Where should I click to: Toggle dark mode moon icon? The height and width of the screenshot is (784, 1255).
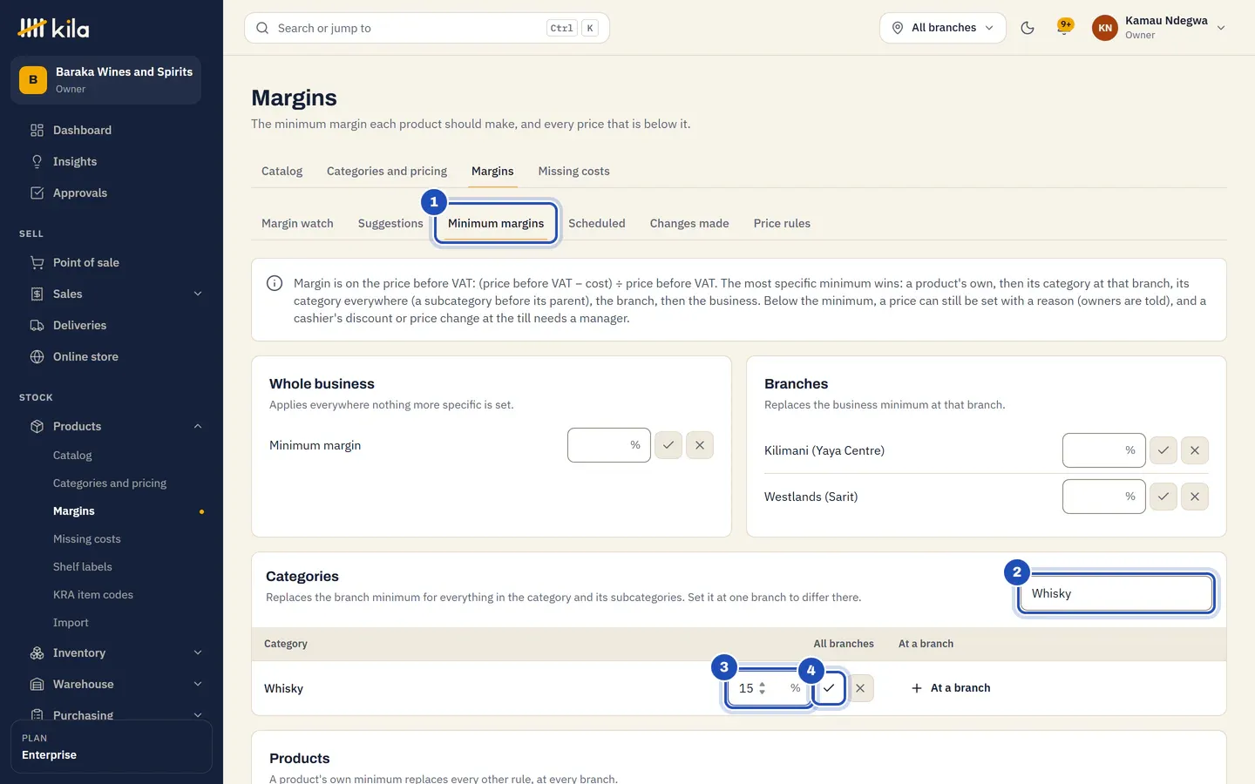[x=1028, y=28]
